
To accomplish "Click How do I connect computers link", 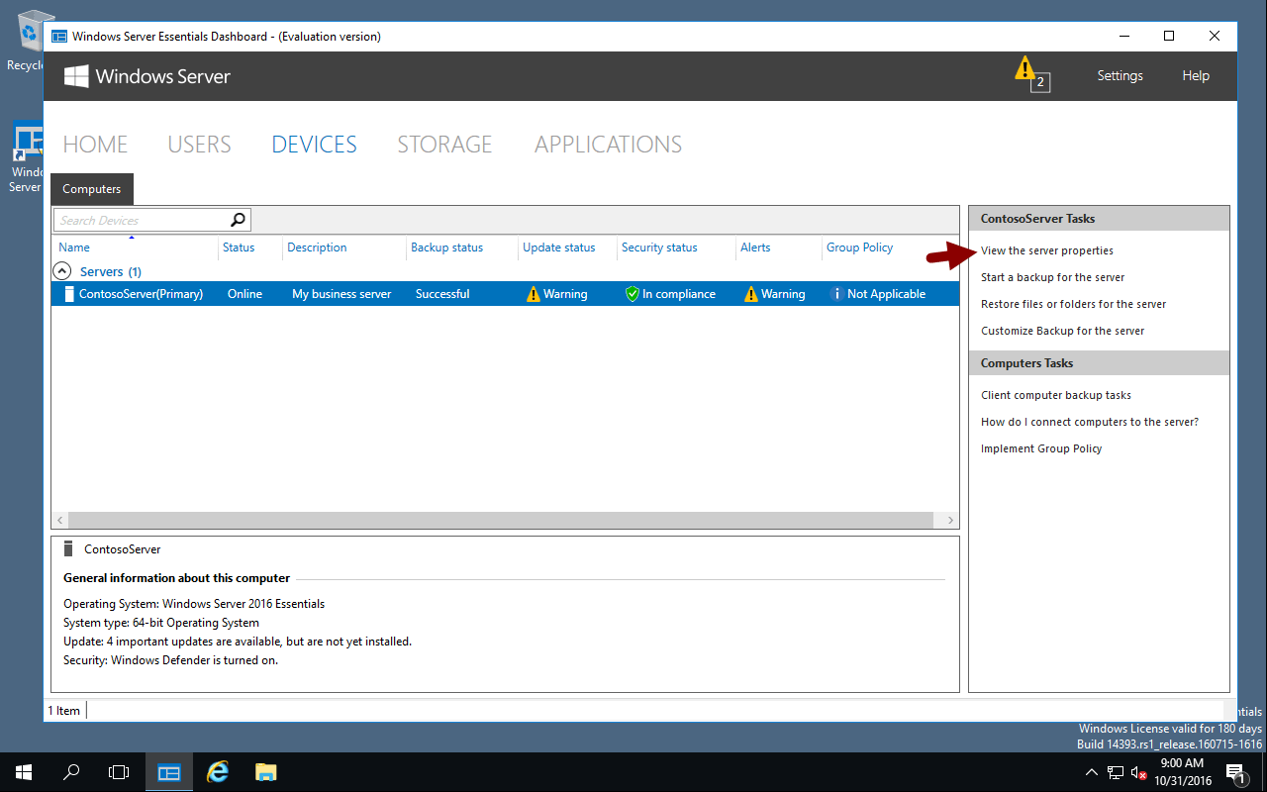I will [1089, 422].
